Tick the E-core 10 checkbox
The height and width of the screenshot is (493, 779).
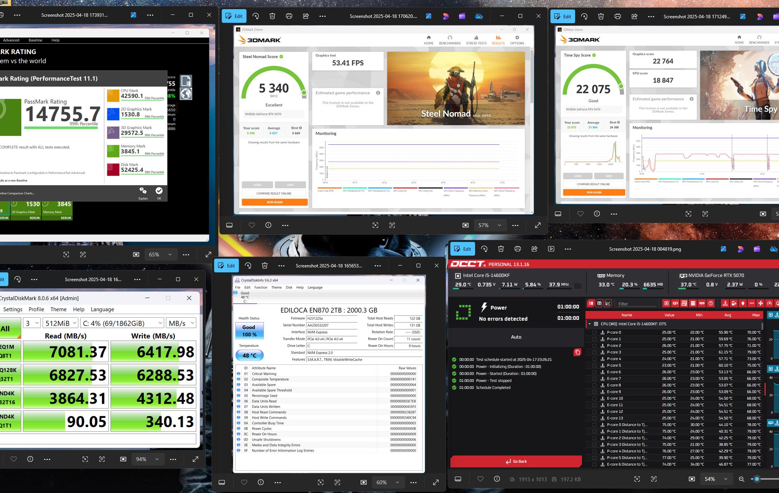[594, 398]
